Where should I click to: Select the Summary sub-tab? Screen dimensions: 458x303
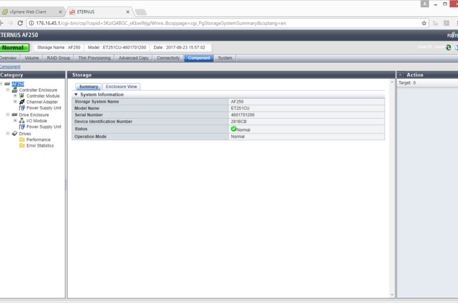click(89, 86)
